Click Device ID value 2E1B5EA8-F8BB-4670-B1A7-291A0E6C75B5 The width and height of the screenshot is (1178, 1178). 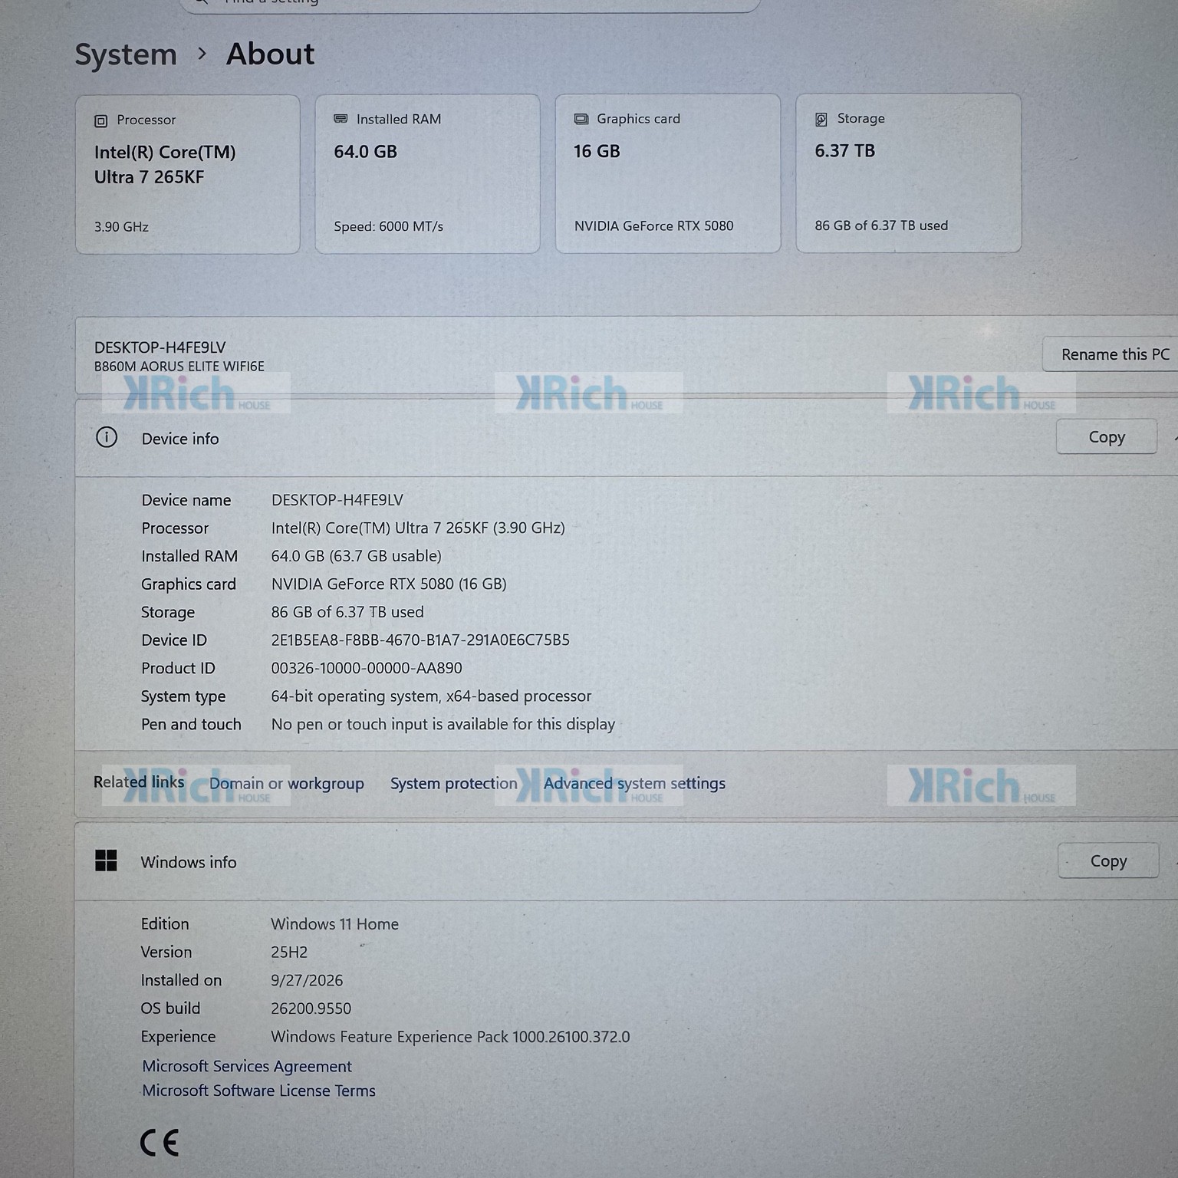click(x=420, y=640)
